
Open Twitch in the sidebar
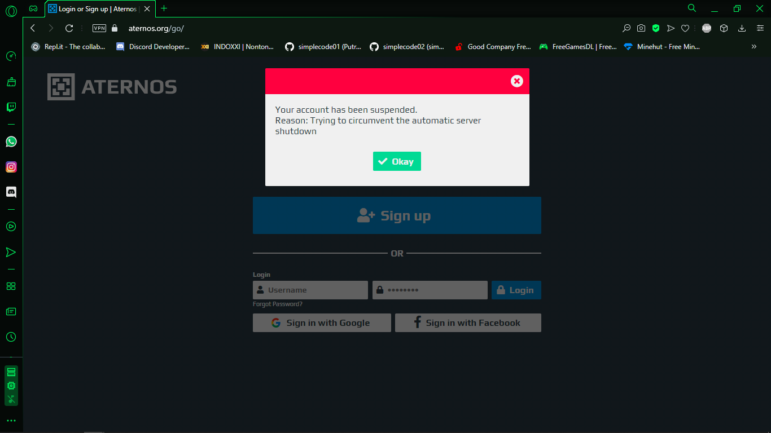pyautogui.click(x=11, y=107)
